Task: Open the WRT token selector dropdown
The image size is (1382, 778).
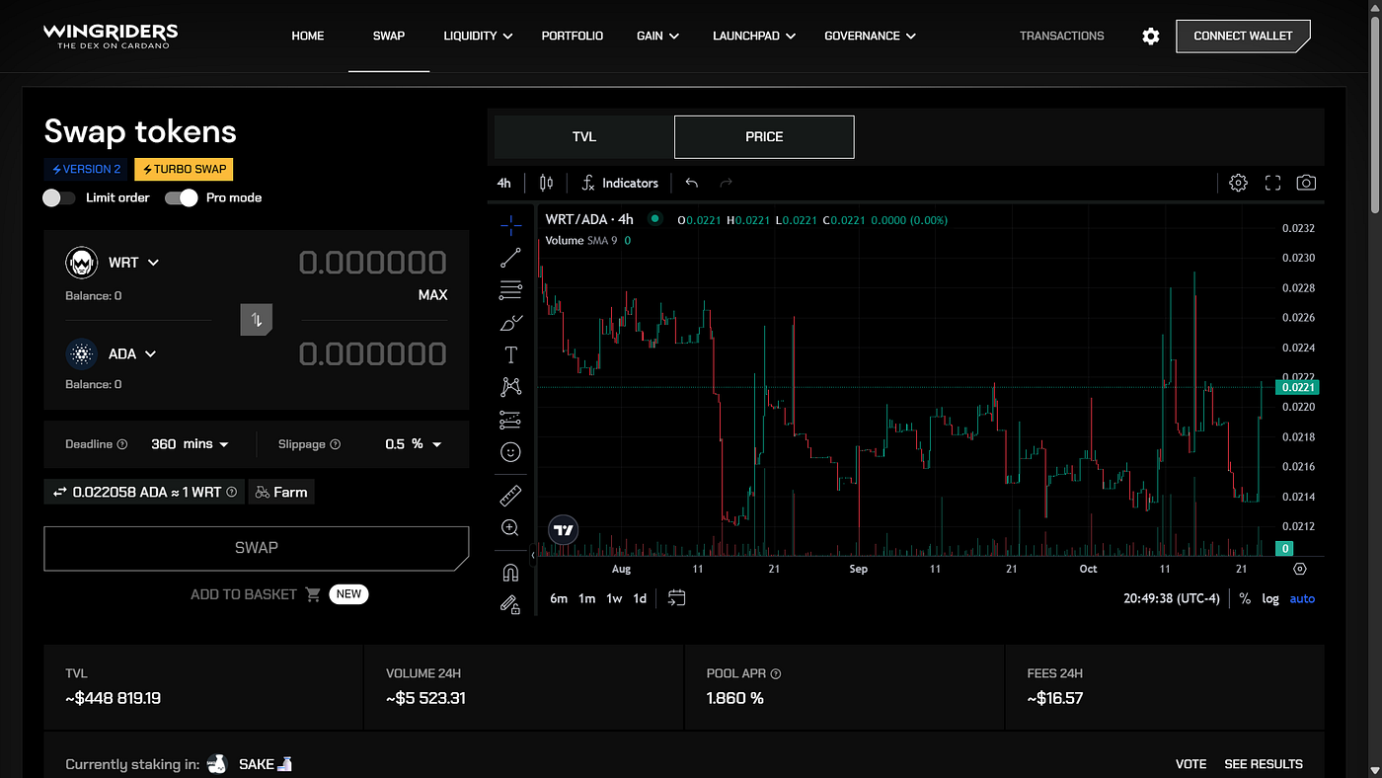Action: 113,263
